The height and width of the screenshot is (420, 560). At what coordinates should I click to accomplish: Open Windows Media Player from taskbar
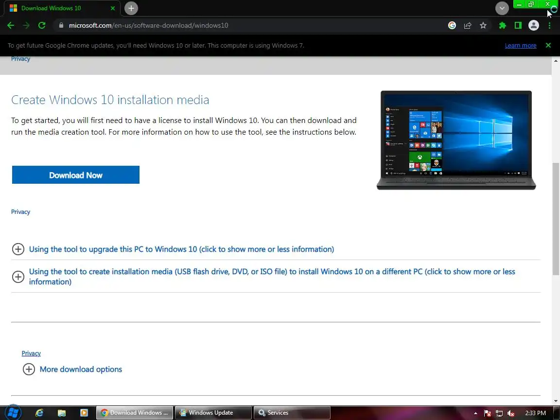pyautogui.click(x=84, y=413)
